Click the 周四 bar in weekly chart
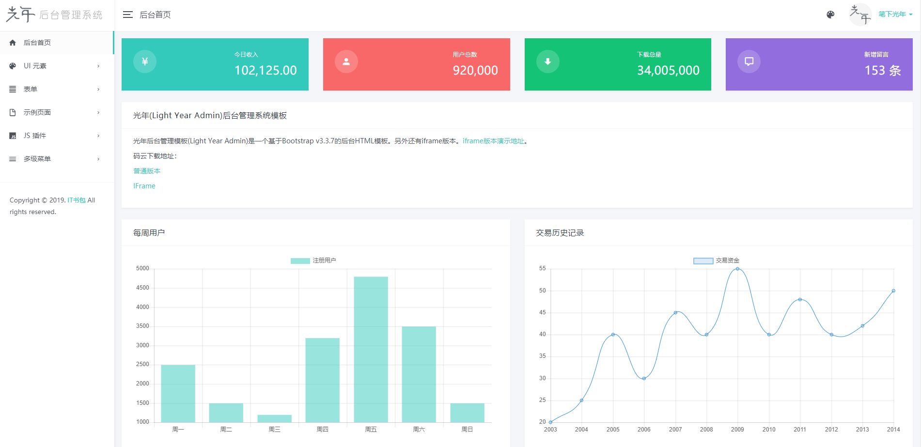 coord(322,380)
